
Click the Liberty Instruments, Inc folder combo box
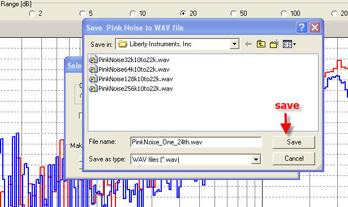tap(177, 44)
